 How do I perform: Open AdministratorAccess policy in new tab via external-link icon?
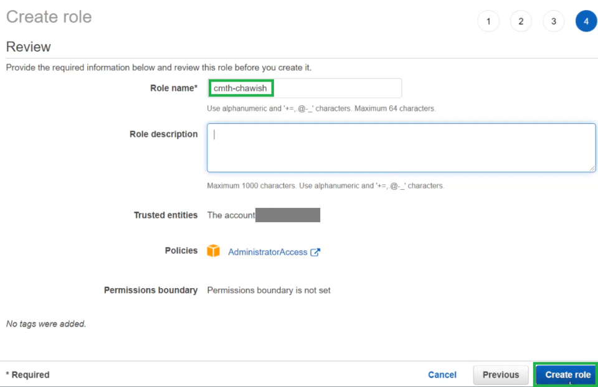315,251
